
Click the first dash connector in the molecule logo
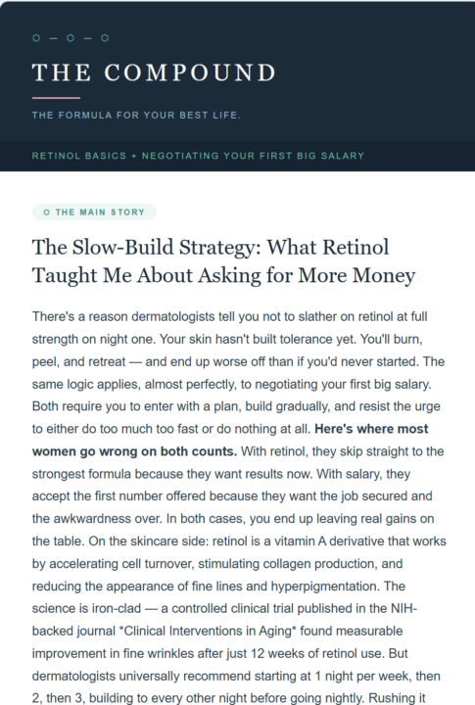54,38
